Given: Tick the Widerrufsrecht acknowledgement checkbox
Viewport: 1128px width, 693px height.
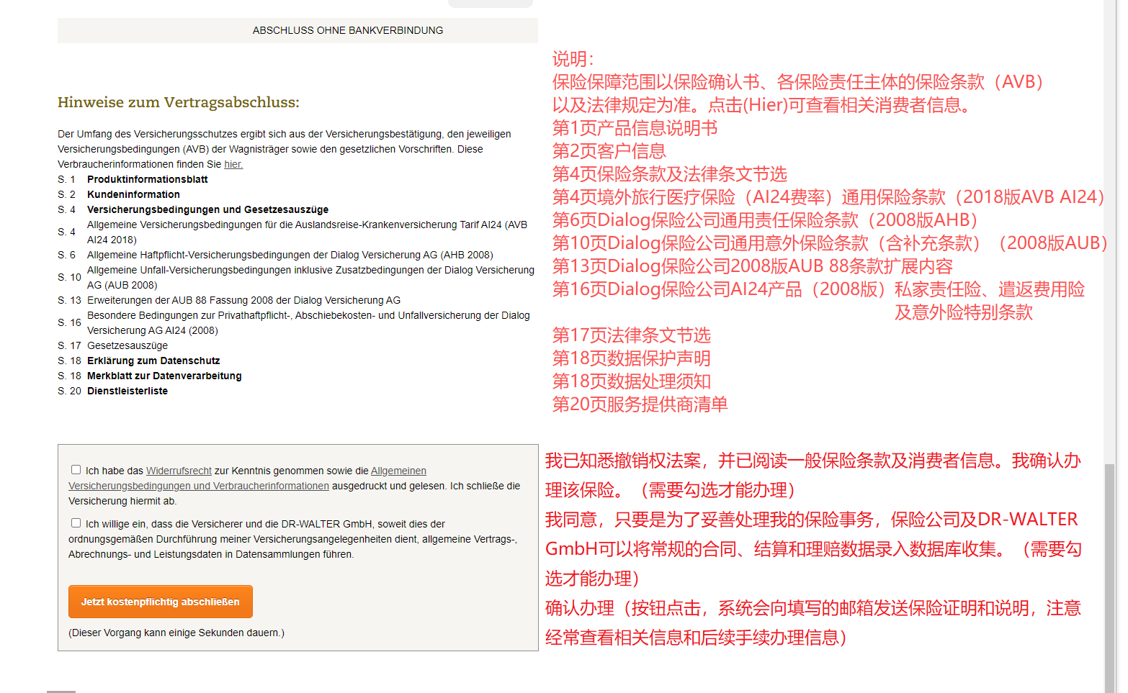Looking at the screenshot, I should 76,470.
